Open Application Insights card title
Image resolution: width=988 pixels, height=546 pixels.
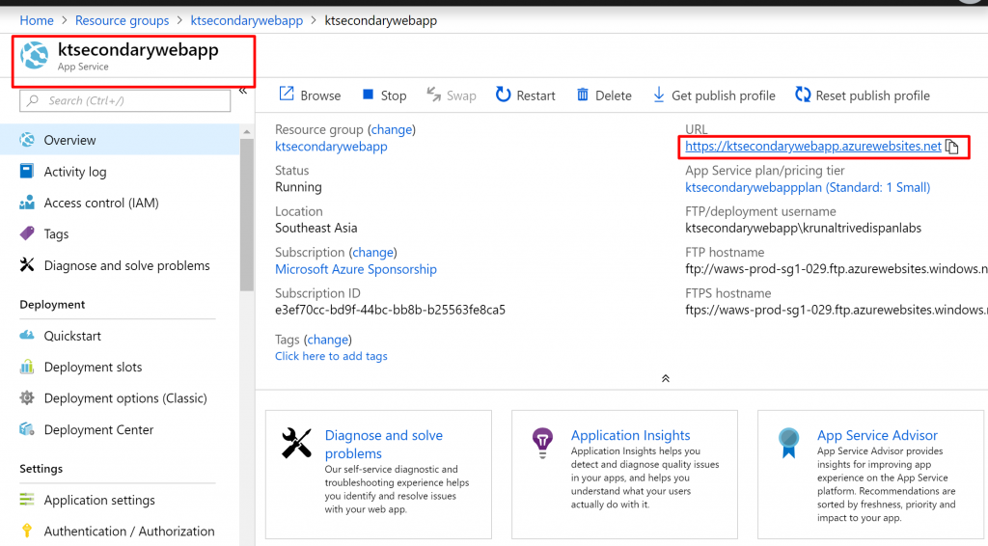click(630, 435)
